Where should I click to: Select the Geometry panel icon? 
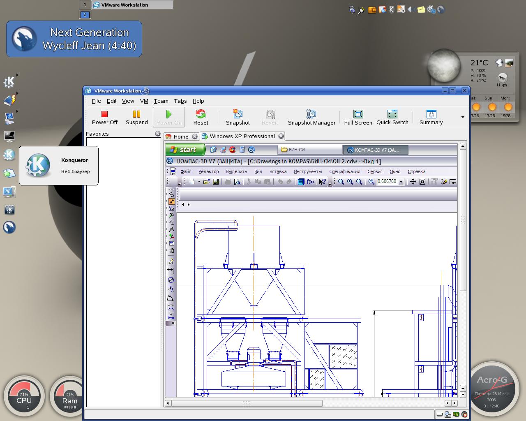(x=171, y=194)
